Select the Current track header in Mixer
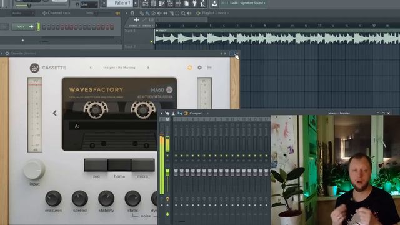The height and width of the screenshot is (225, 400). click(162, 119)
